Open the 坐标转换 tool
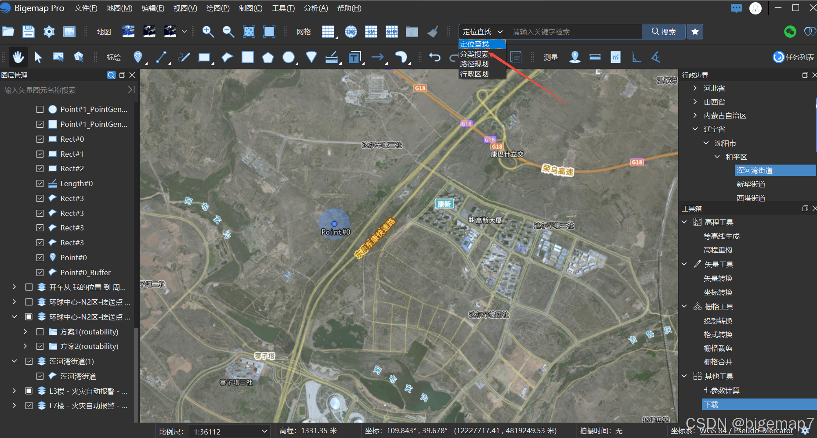817x438 pixels. click(718, 292)
